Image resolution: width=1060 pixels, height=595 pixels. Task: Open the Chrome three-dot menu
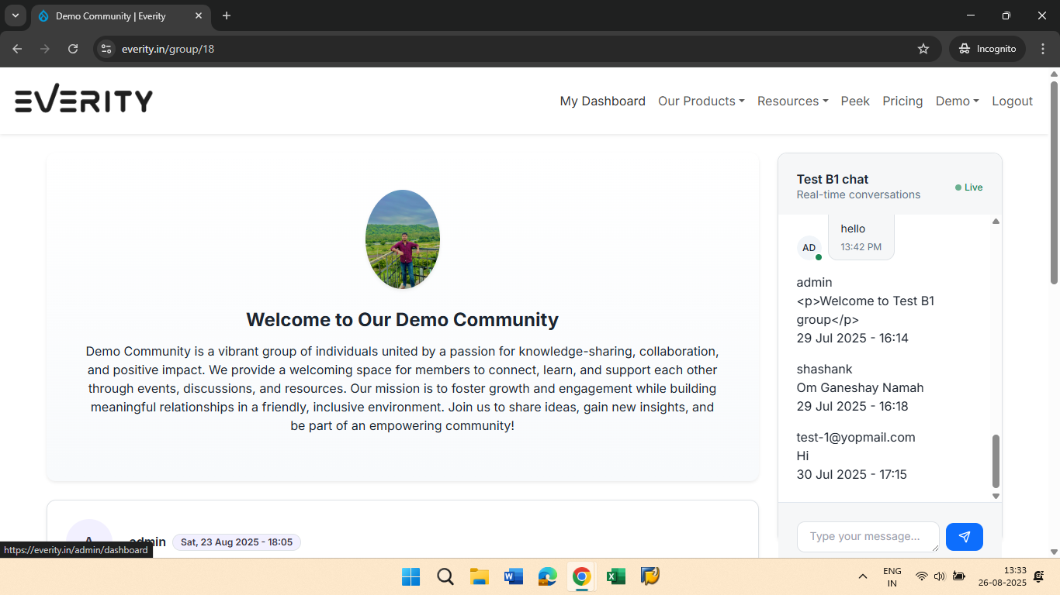(x=1042, y=49)
